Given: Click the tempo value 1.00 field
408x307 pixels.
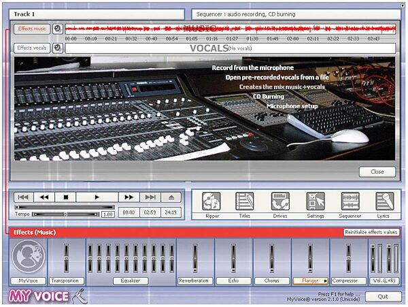Looking at the screenshot, I should [107, 214].
